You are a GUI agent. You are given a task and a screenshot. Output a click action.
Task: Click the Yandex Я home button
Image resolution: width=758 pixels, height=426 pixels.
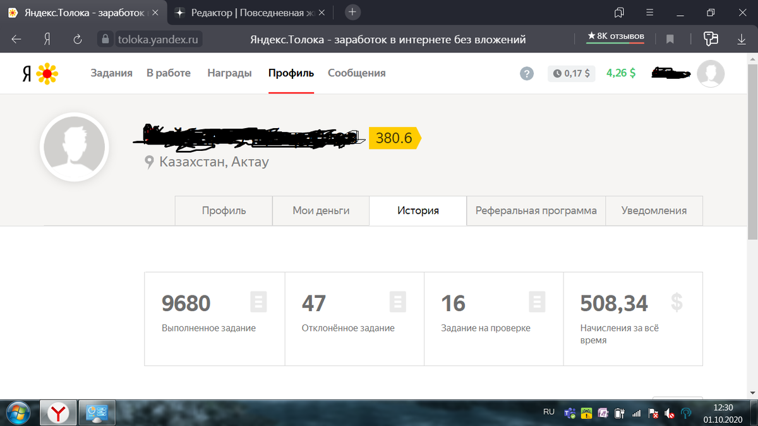[x=47, y=39]
